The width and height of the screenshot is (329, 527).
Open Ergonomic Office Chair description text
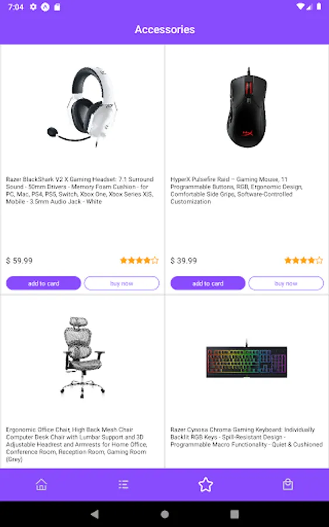point(77,444)
